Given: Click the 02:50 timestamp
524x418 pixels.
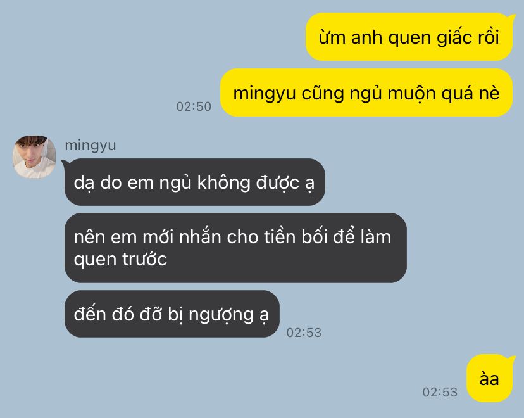Looking at the screenshot, I should (194, 106).
